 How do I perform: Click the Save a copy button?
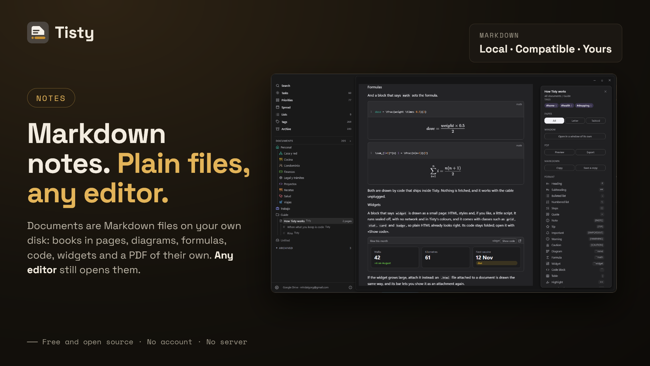[x=590, y=168]
